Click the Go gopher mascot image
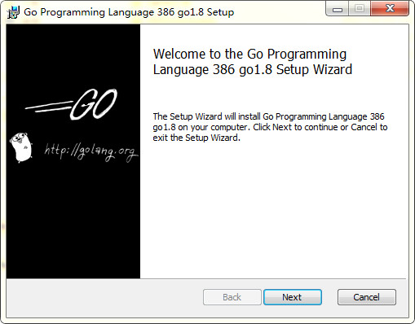 tap(21, 147)
